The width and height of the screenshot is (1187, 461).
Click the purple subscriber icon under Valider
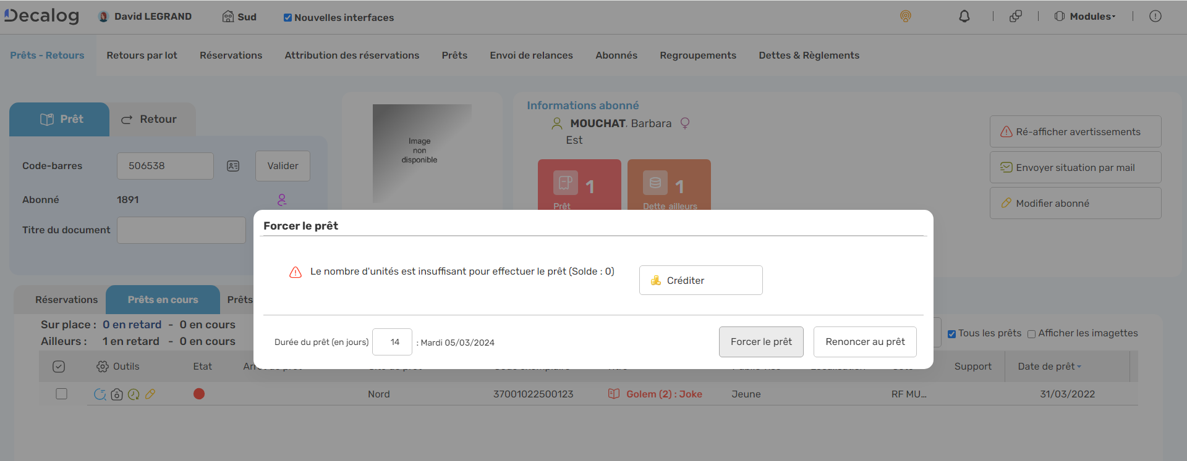coord(282,200)
